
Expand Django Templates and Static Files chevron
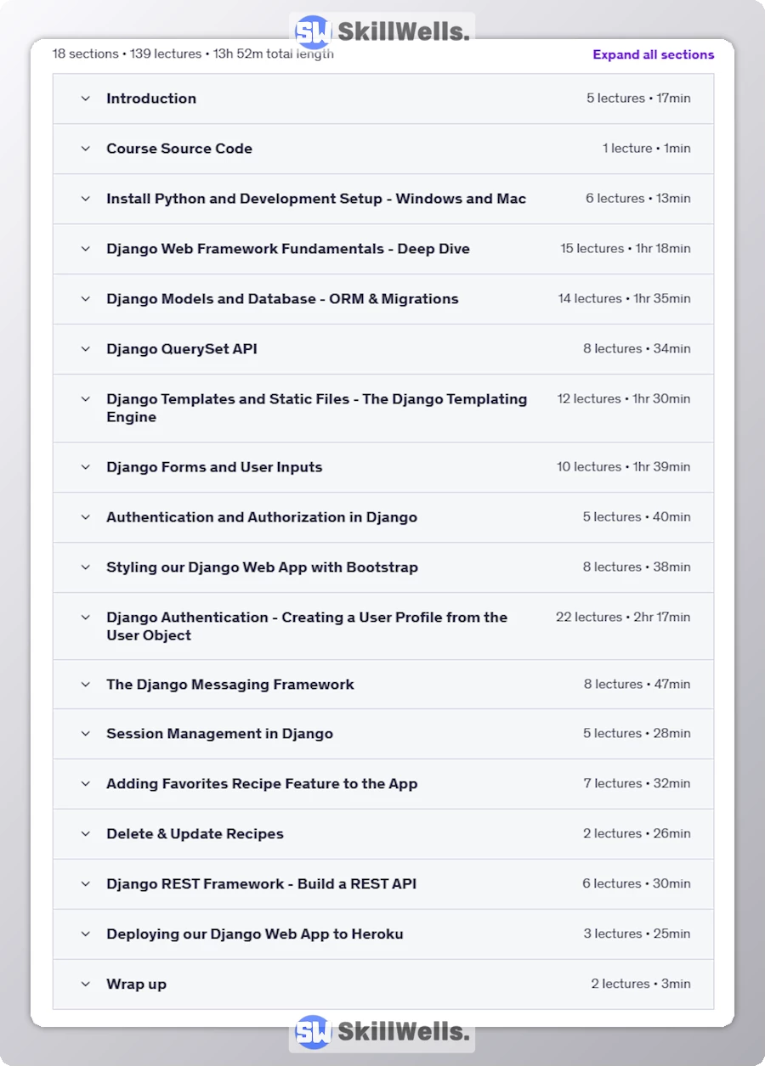pyautogui.click(x=85, y=399)
